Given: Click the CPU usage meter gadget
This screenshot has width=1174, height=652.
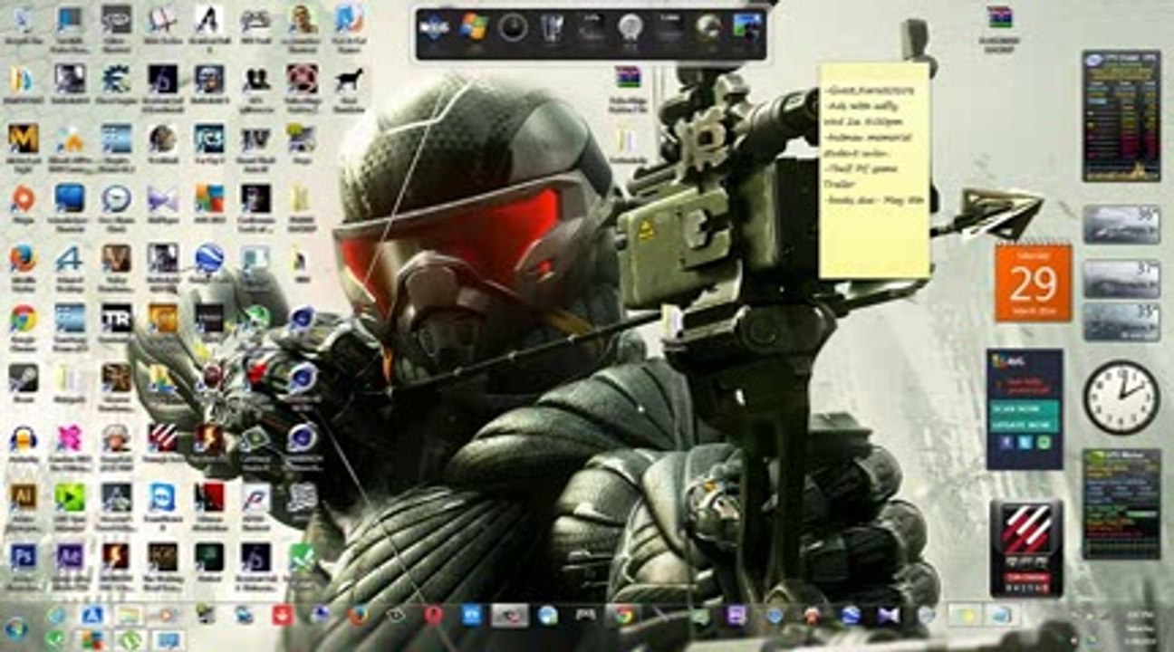Looking at the screenshot, I should click(1121, 116).
